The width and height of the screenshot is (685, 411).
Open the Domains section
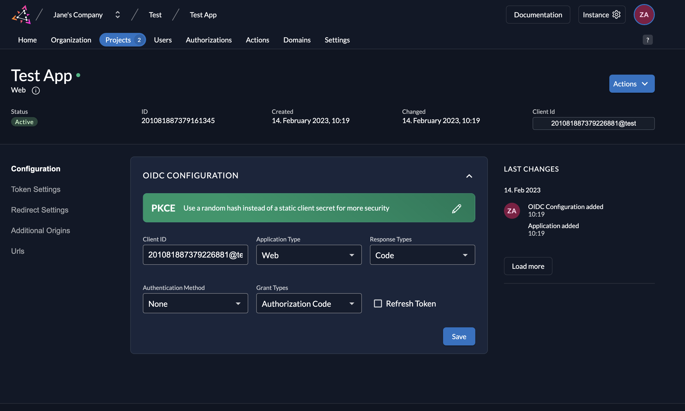(297, 40)
